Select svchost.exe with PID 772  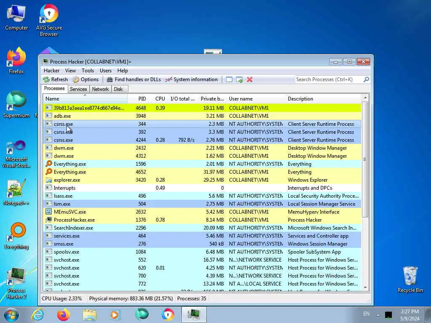202,284
